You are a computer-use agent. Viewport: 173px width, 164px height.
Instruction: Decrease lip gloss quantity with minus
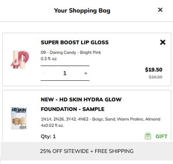click(44, 73)
